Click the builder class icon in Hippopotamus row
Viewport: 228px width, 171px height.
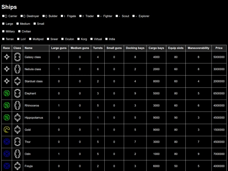coord(17,117)
